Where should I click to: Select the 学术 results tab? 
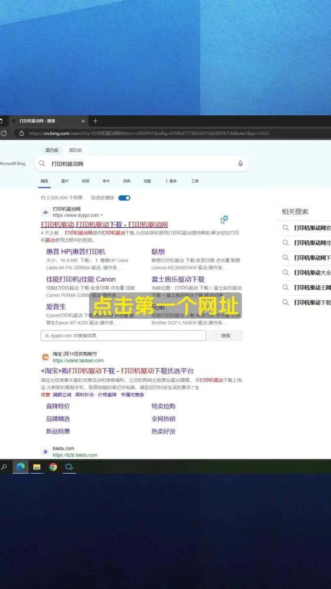point(106,181)
